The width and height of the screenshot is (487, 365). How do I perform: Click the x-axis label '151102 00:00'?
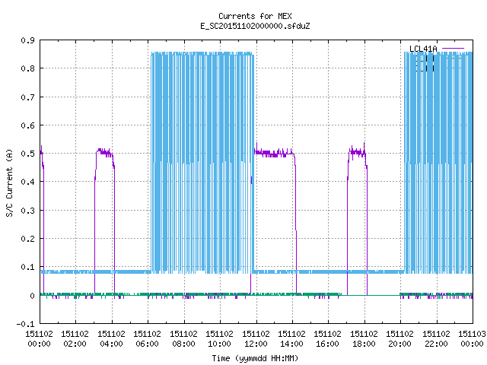(x=39, y=339)
